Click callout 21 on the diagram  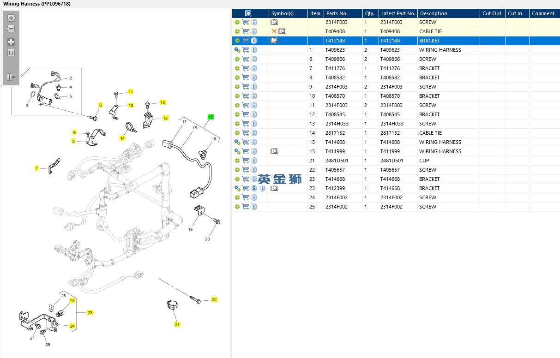coord(177,325)
